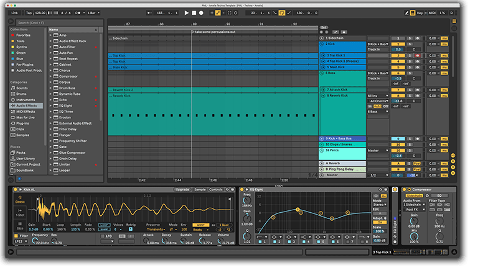Image resolution: width=478 pixels, height=268 pixels.
Task: Click the Upgrade button in Kick AL
Action: click(x=182, y=189)
